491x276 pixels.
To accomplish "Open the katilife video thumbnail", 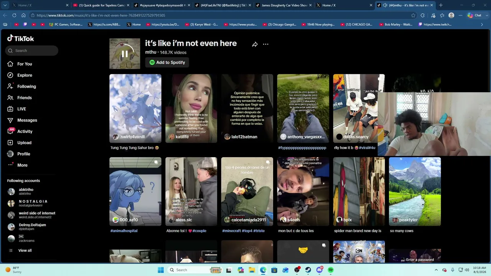I will pos(191,108).
